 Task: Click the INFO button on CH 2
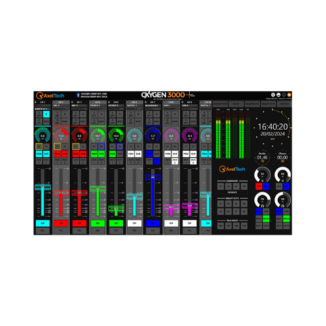coord(65,121)
